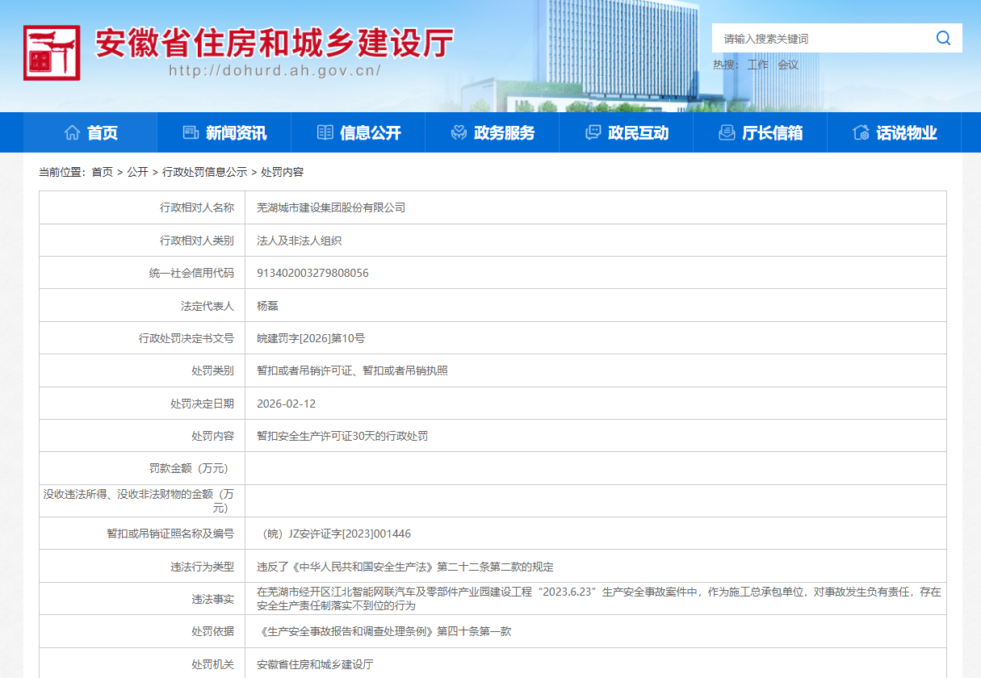The width and height of the screenshot is (981, 678).
Task: Go to 信息公开 menu section
Action: point(370,133)
